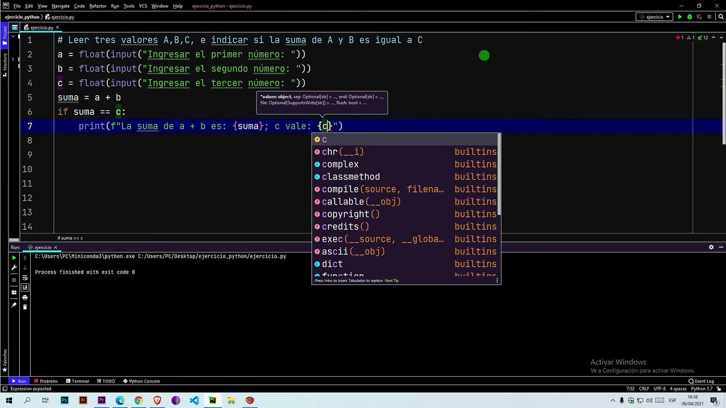This screenshot has height=408, width=726.
Task: Click the tool windows quick-access icon in the status bar
Action: [x=5, y=389]
